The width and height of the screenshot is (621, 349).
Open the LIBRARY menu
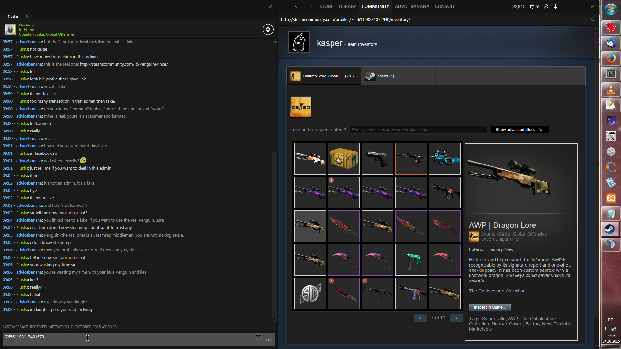tap(347, 6)
